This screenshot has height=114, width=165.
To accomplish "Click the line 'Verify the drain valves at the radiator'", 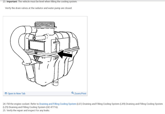I will click(39, 8).
